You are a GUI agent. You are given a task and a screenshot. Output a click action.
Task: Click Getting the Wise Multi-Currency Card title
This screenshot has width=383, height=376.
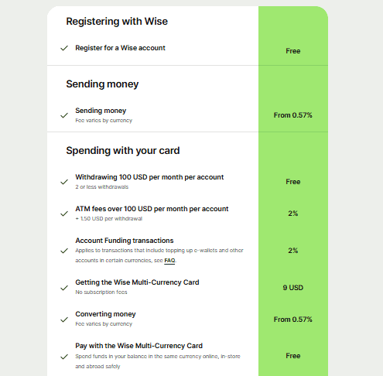point(137,282)
